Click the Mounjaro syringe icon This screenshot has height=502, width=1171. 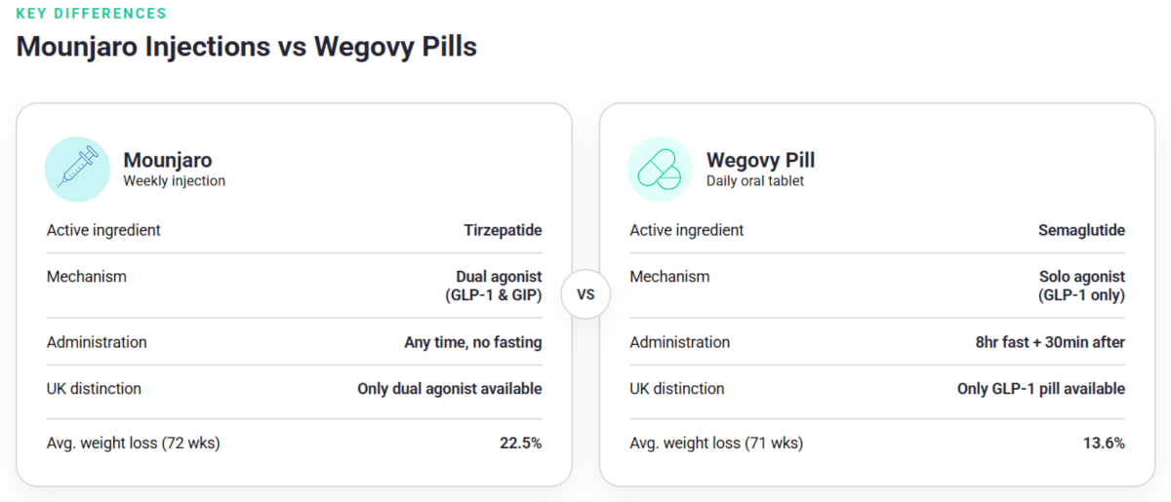point(78,170)
